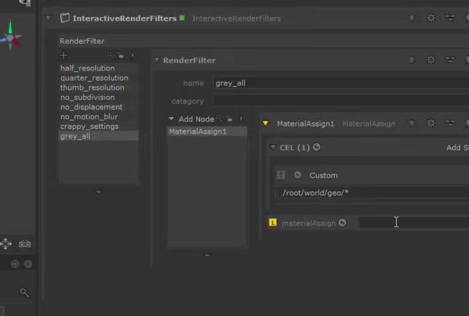Collapse the CEL (1) section

click(x=273, y=147)
